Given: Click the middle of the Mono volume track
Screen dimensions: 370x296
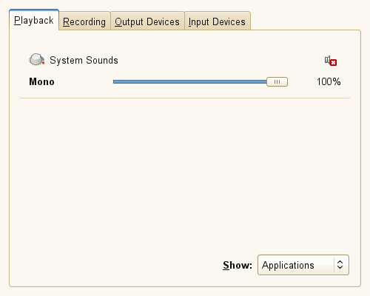Looking at the screenshot, I should click(190, 82).
